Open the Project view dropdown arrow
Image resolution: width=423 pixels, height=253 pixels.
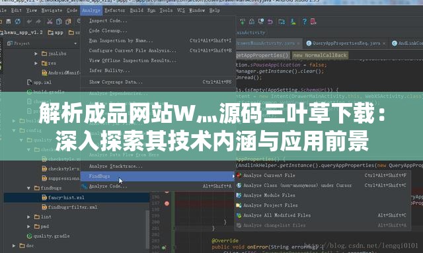click(x=75, y=44)
